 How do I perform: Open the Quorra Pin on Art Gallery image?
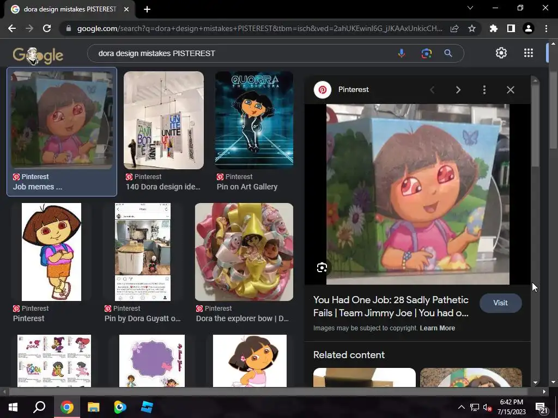[254, 120]
